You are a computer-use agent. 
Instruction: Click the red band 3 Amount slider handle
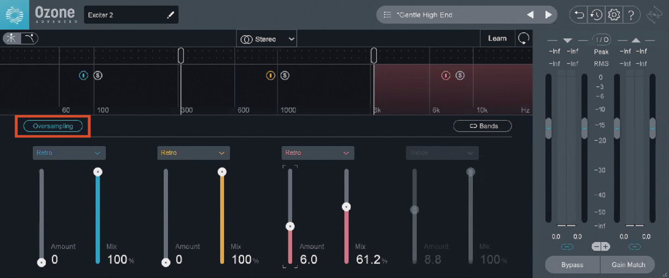click(290, 226)
